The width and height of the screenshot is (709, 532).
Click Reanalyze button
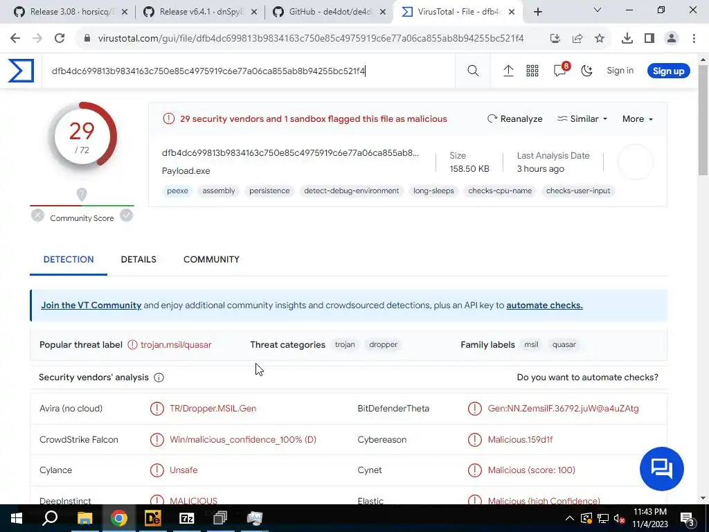(514, 119)
